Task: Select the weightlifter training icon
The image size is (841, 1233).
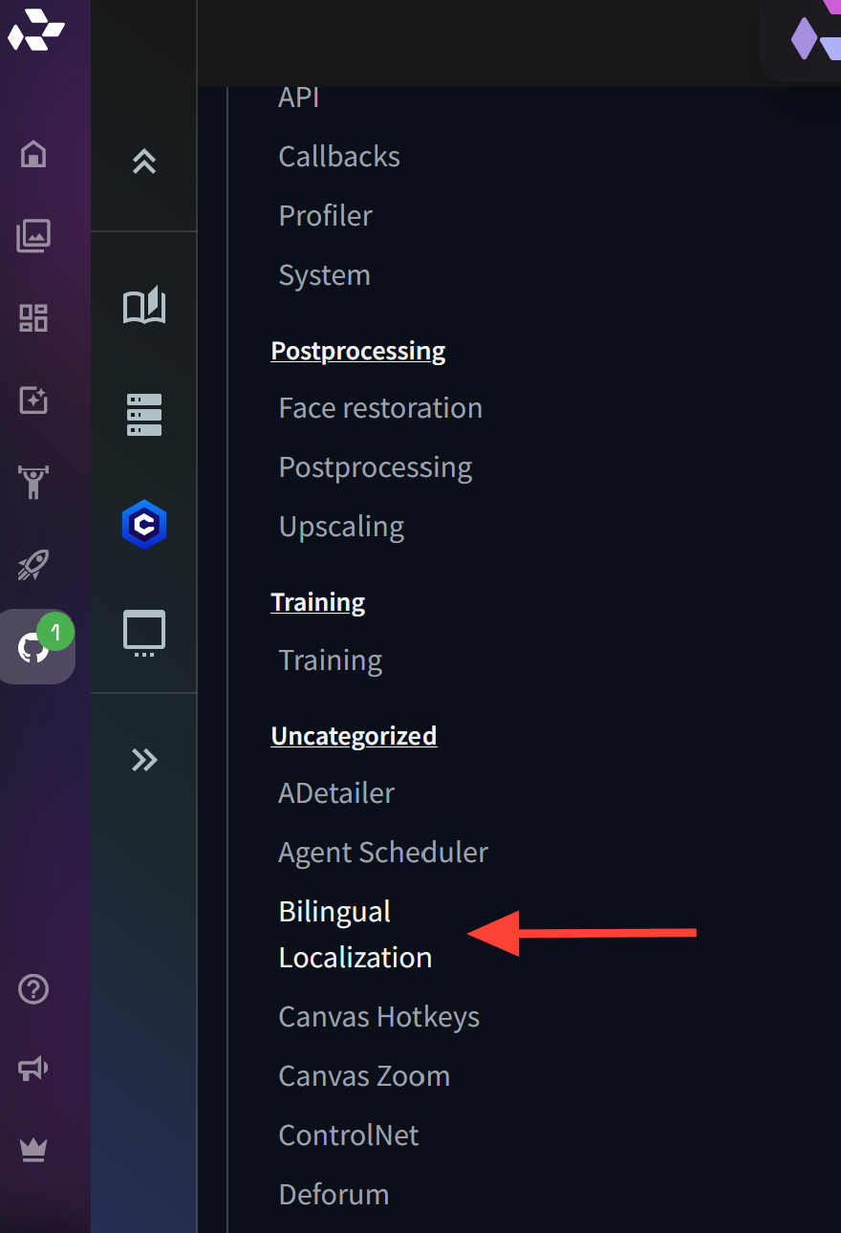Action: click(32, 483)
